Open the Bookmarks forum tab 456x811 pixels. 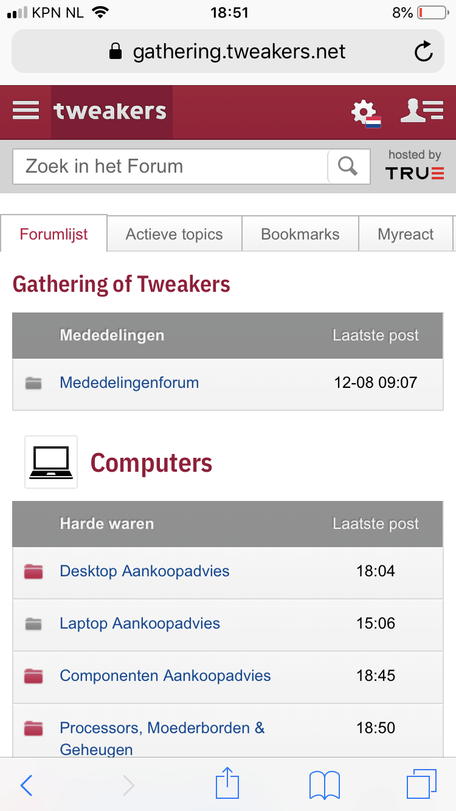tap(300, 234)
